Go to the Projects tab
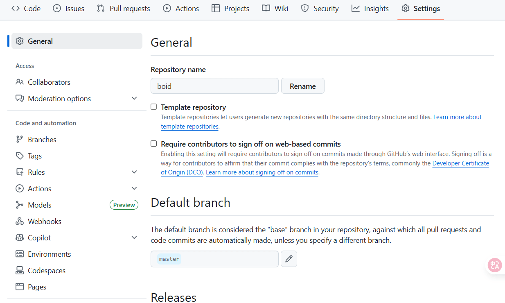The height and width of the screenshot is (303, 505). coord(230,8)
